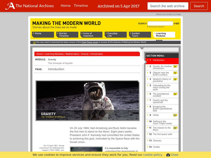211x158 pixels.
Task: Click Mathematics in the breadcrumb
Action: 72,54
